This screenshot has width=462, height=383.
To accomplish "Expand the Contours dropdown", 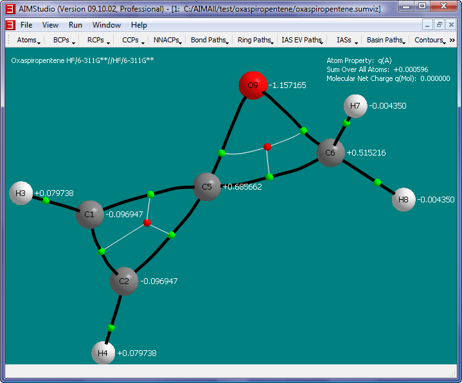I will coord(429,40).
